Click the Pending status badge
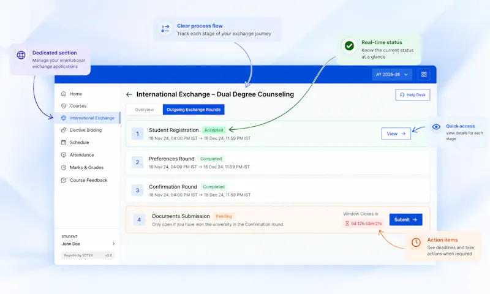490x294 pixels. coord(224,216)
